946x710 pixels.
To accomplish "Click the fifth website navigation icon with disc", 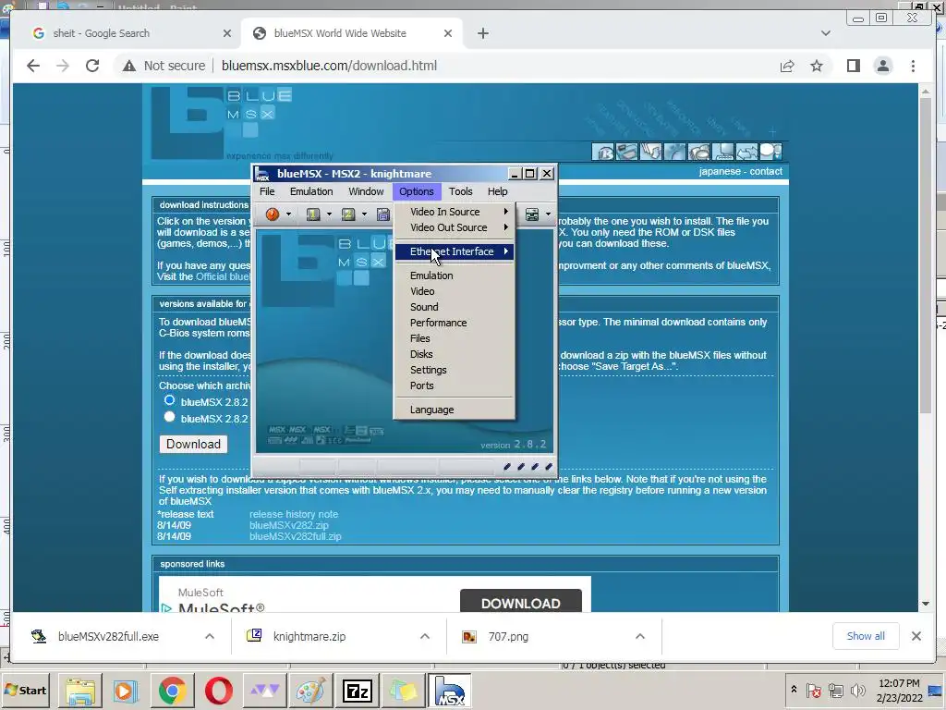I will tap(699, 152).
